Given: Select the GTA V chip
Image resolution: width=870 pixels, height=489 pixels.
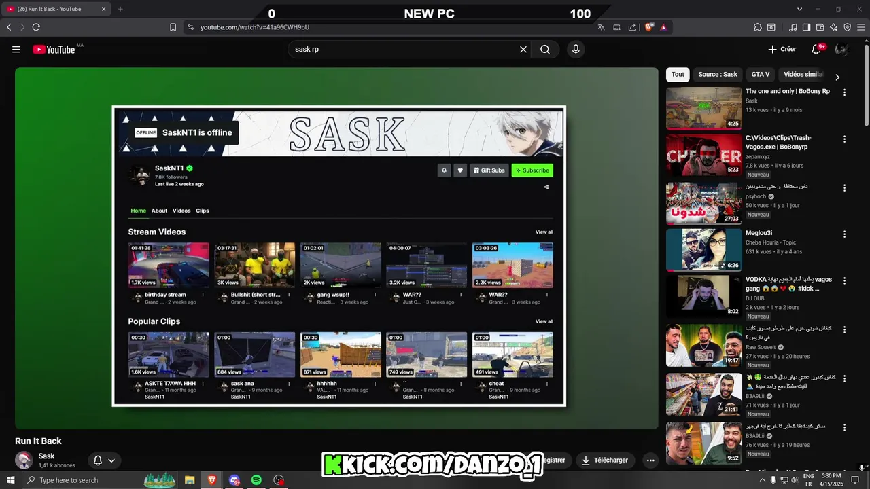Looking at the screenshot, I should point(761,75).
